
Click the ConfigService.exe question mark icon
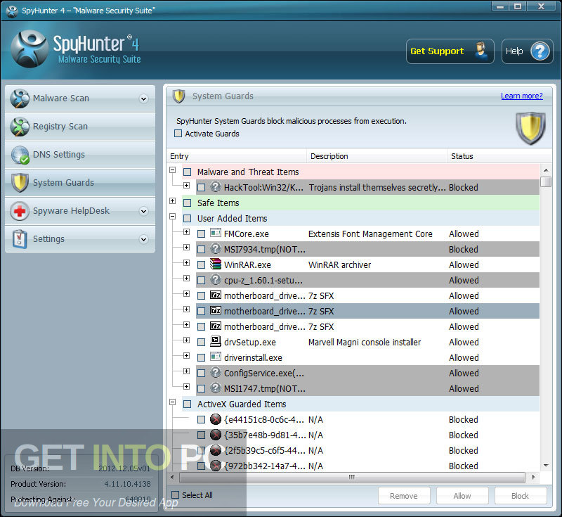coord(216,372)
